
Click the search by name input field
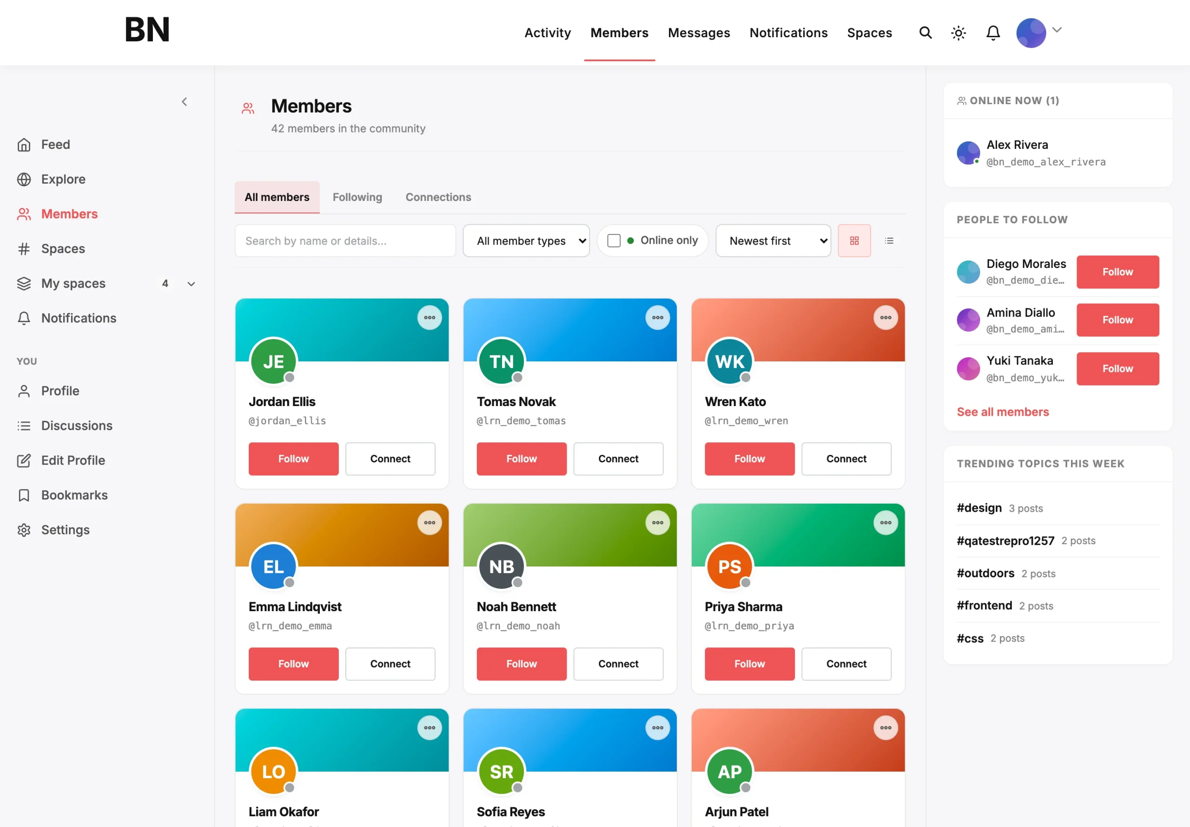345,240
